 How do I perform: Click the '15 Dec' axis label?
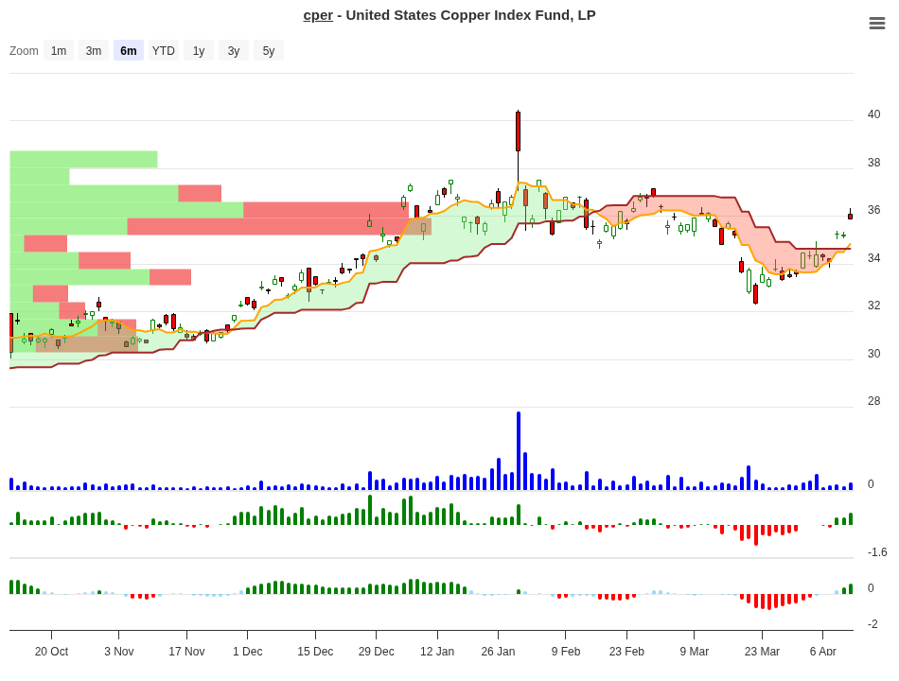pyautogui.click(x=315, y=651)
